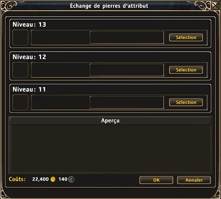Confirm the exchange with OK

(156, 180)
